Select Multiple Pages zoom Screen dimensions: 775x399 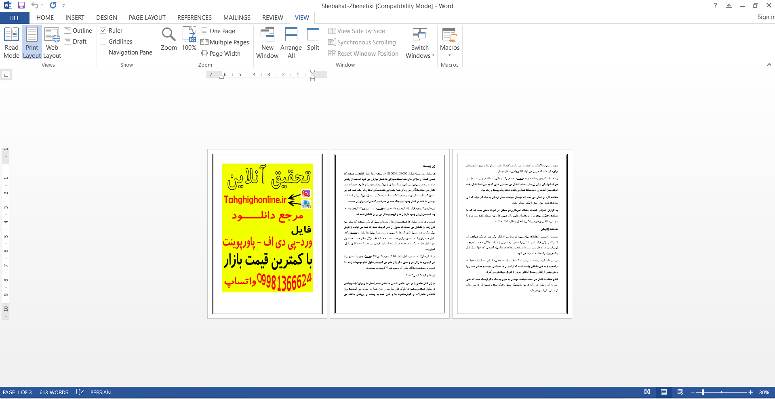pos(225,42)
